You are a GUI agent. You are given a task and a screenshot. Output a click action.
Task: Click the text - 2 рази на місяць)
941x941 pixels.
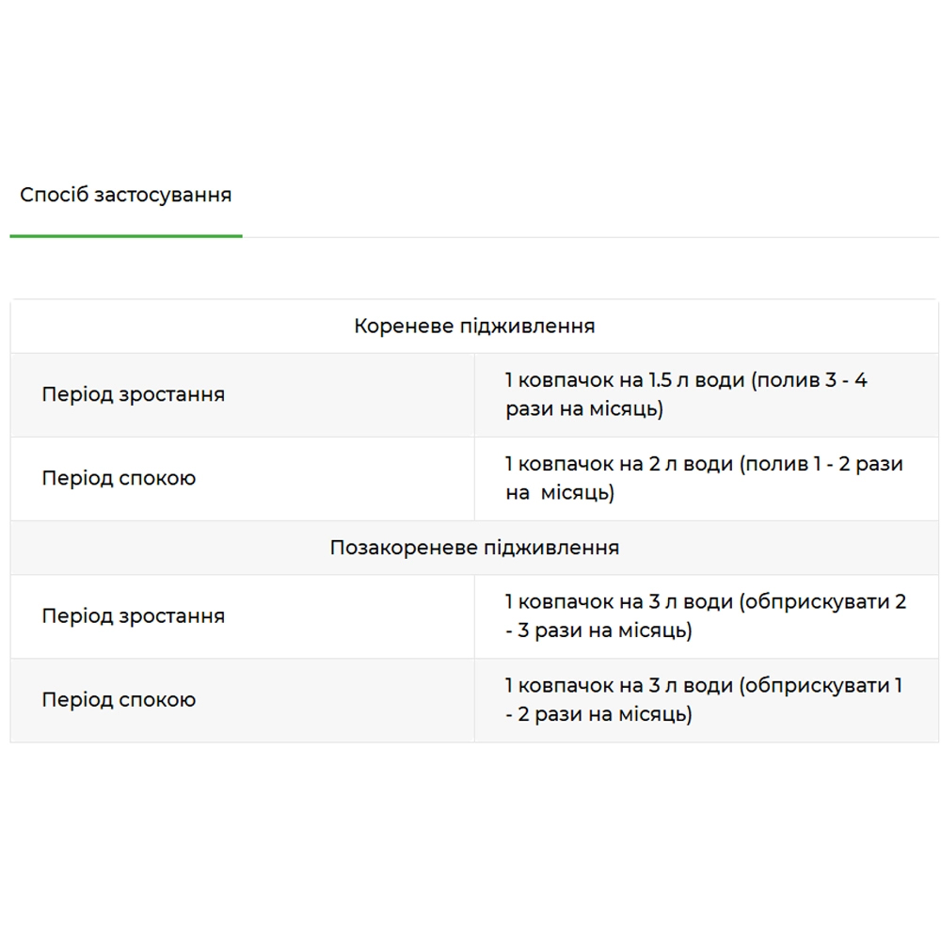tap(598, 715)
